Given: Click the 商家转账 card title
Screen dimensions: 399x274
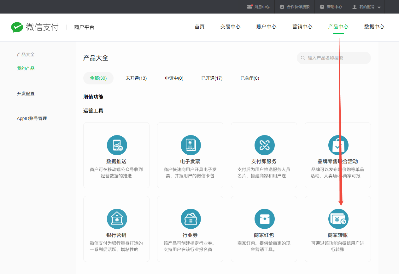Looking at the screenshot, I should coord(338,235).
